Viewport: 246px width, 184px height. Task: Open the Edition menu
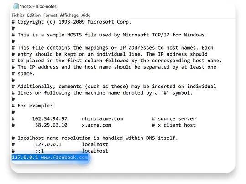tap(34, 15)
